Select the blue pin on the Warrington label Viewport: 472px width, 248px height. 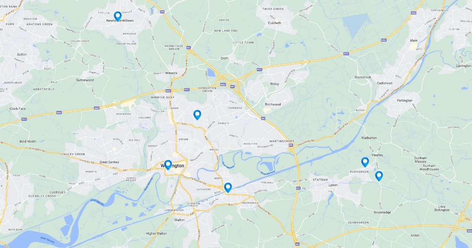click(168, 165)
